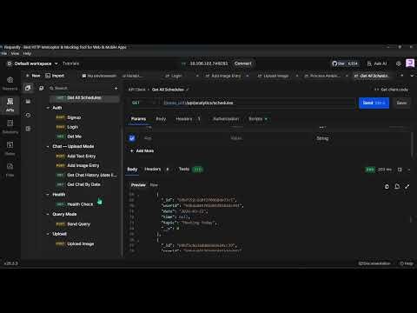The height and width of the screenshot is (313, 417).
Task: Switch to the Scripts tab
Action: (258, 119)
